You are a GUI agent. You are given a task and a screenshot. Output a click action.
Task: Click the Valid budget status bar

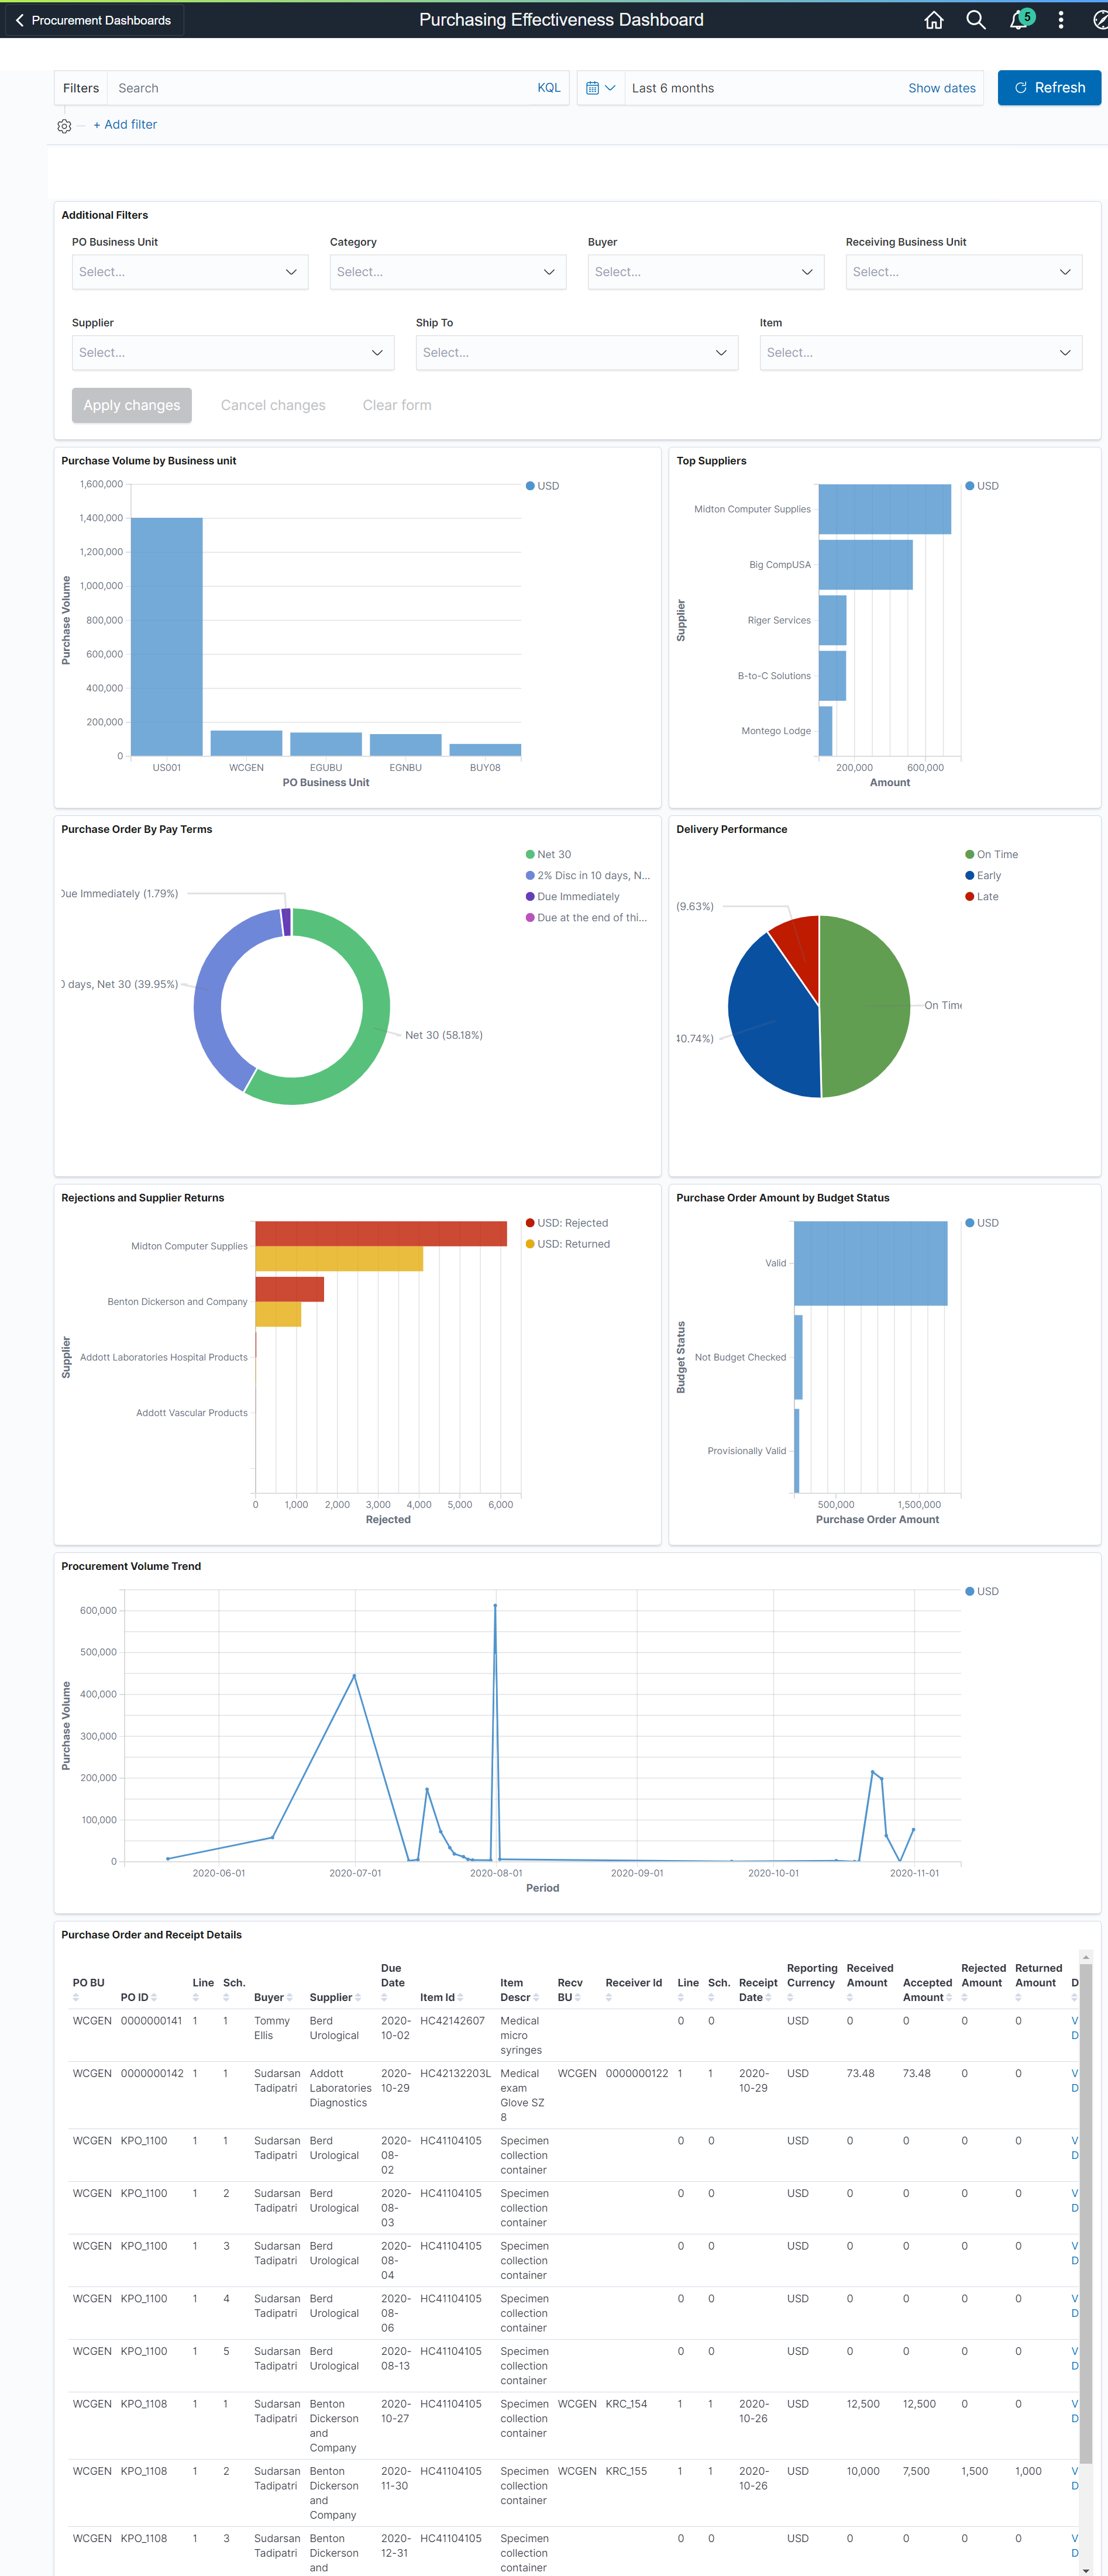point(870,1263)
